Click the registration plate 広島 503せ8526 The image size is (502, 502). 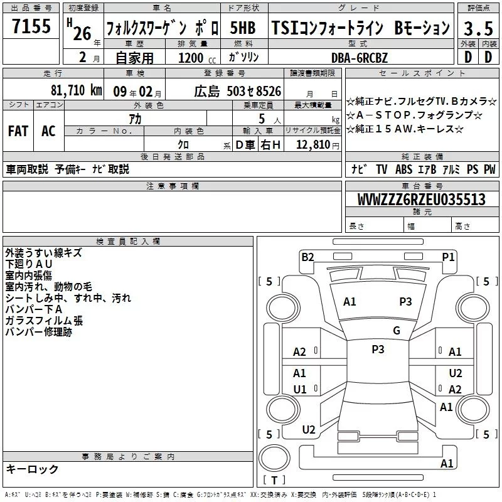pyautogui.click(x=238, y=92)
